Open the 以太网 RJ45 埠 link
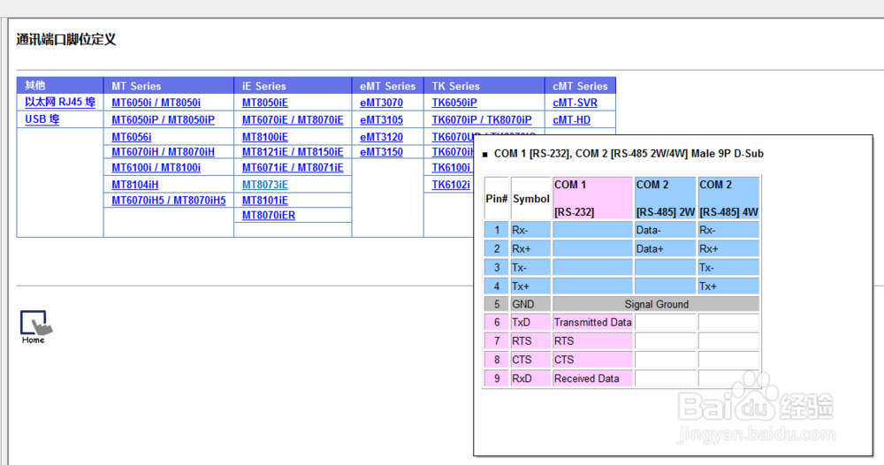Viewport: 884px width, 465px height. pos(60,103)
